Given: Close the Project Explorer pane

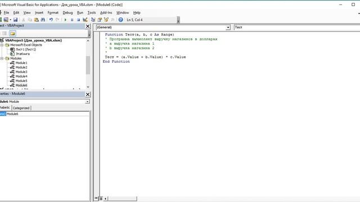Looking at the screenshot, I should click(88, 26).
